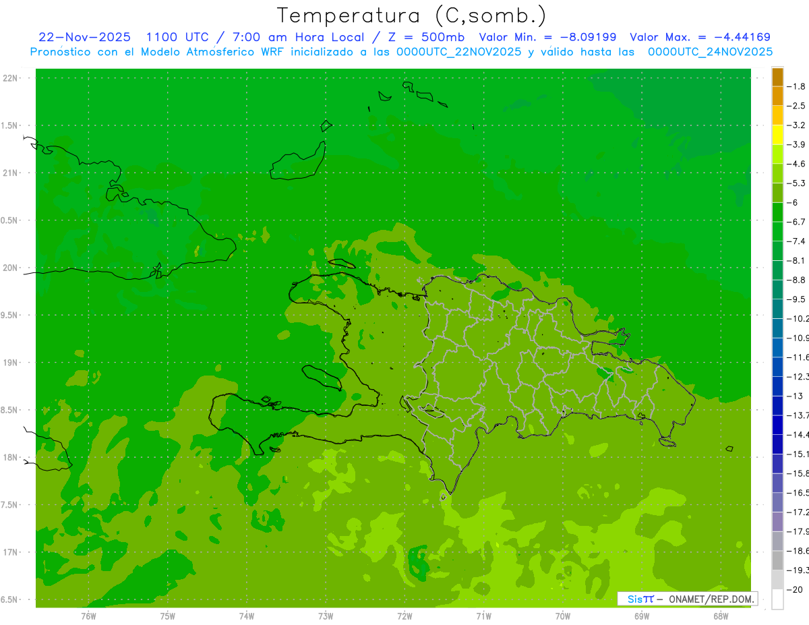Click the '19N' latitude label
Screen dimensions: 809x625
(x=10, y=363)
